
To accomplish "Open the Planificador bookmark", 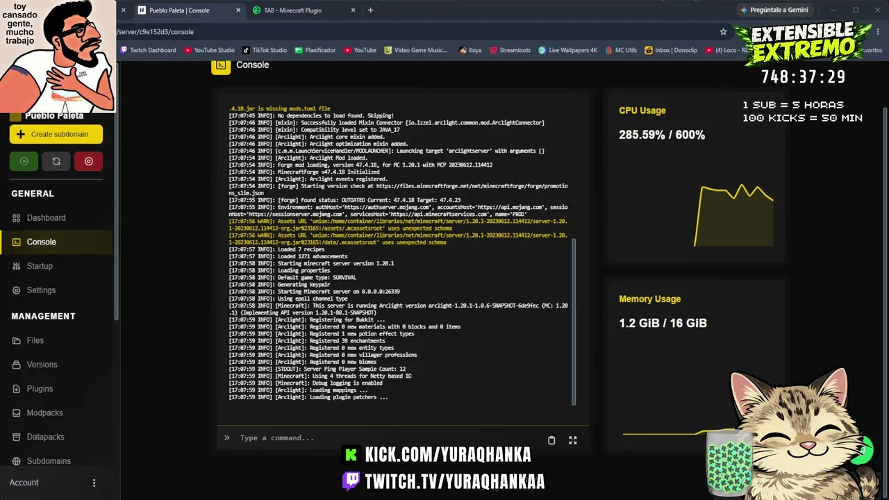I will 315,50.
